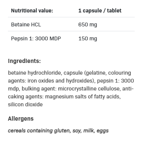143x141 pixels.
Task: Click the Ingredients heading
Action: [x=25, y=61]
